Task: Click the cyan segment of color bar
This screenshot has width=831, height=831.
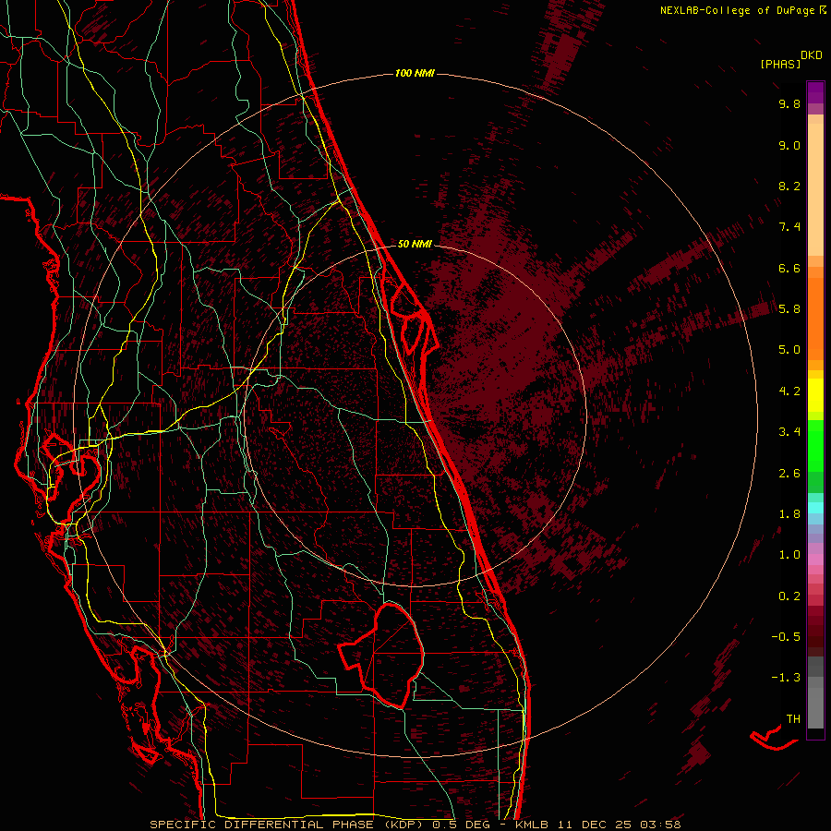Action: [815, 508]
